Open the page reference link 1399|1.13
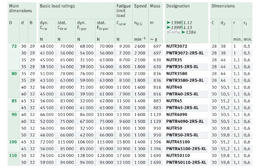Viewport: 261px width, 168px height. [x=179, y=28]
